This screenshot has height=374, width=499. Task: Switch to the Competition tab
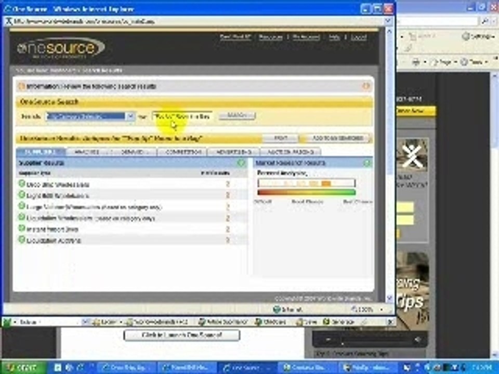point(182,152)
